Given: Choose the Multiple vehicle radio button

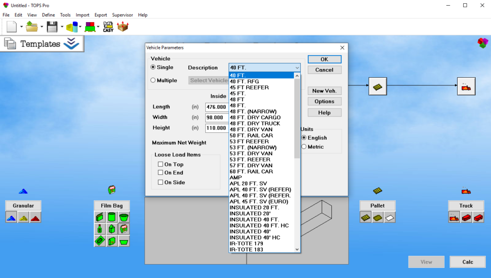Looking at the screenshot, I should 153,81.
